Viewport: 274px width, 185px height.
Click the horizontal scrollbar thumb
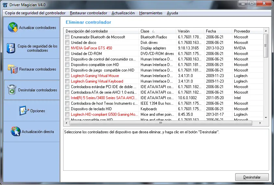click(x=161, y=123)
